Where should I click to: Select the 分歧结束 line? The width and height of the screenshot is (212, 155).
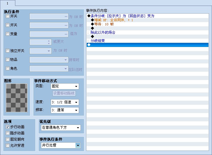click(x=147, y=41)
